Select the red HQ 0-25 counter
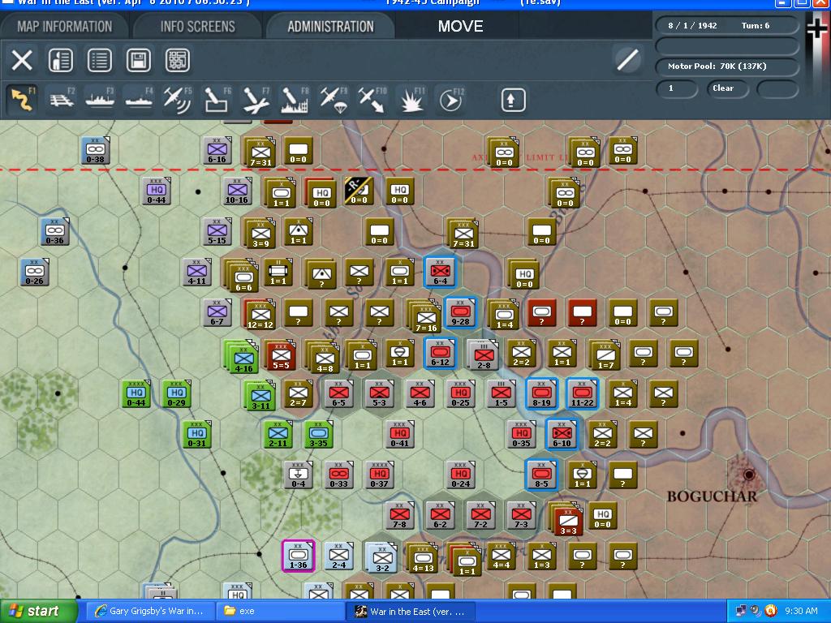Image resolution: width=831 pixels, height=623 pixels. click(x=461, y=394)
